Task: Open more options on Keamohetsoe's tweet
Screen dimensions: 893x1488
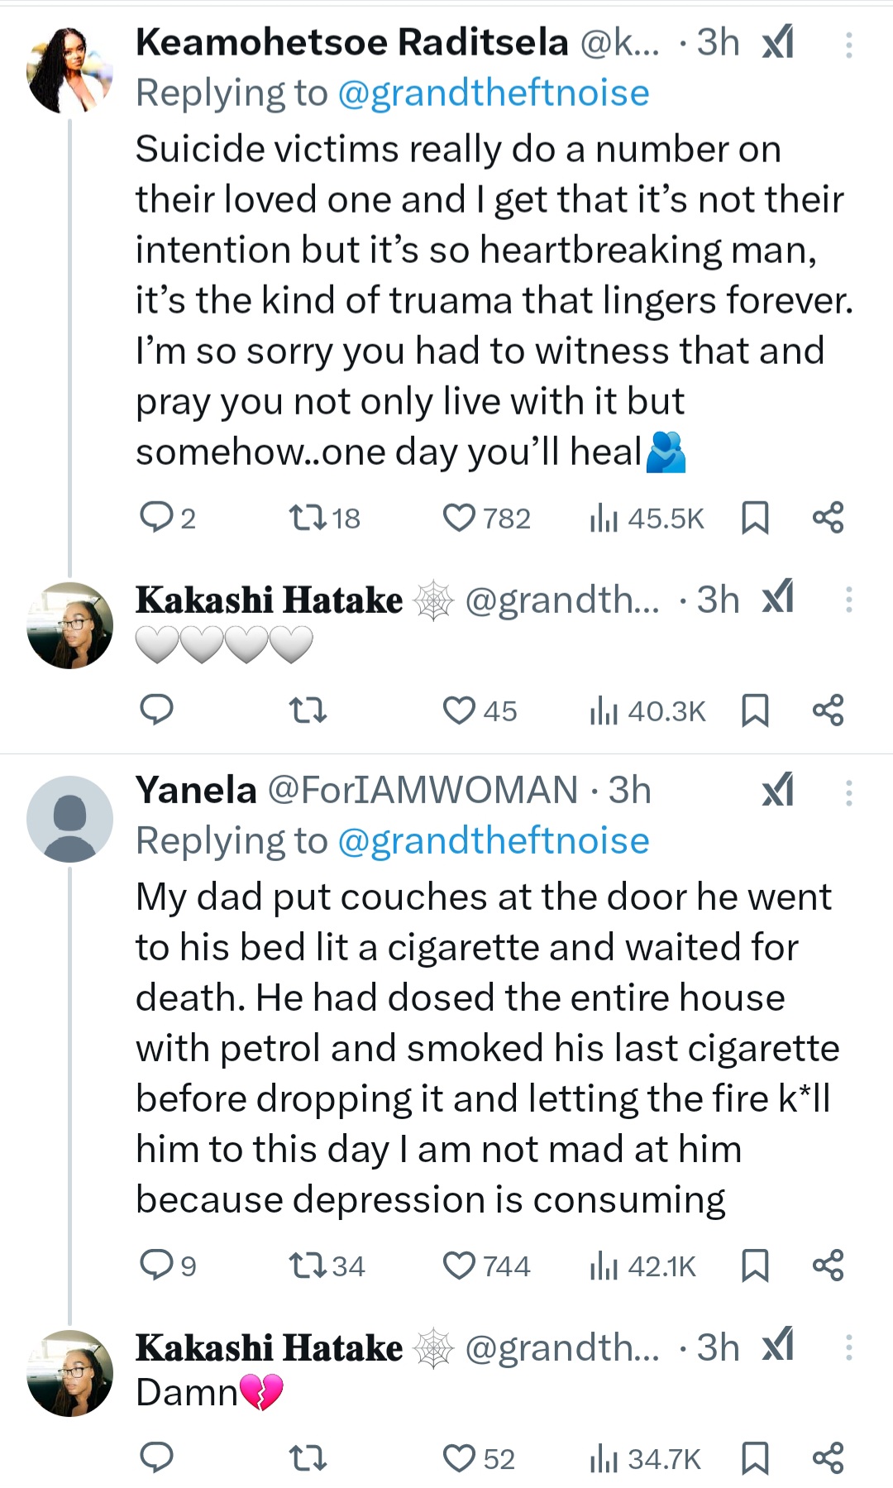Action: [x=848, y=44]
